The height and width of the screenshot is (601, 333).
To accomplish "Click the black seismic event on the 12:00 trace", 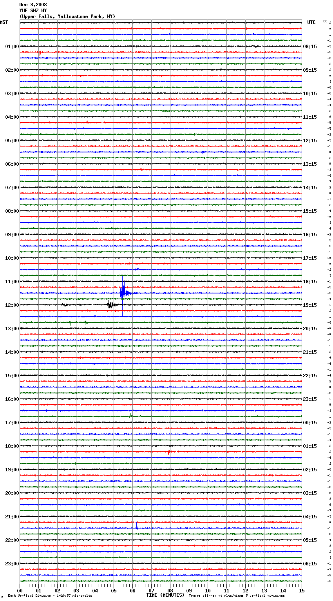I will coord(111,304).
